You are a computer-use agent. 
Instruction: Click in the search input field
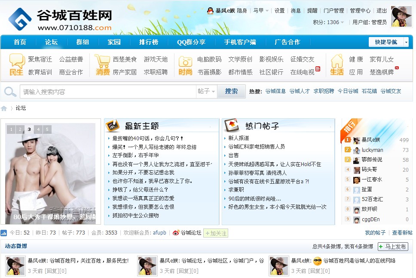point(108,91)
